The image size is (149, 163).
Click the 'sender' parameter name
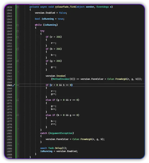click(90, 7)
